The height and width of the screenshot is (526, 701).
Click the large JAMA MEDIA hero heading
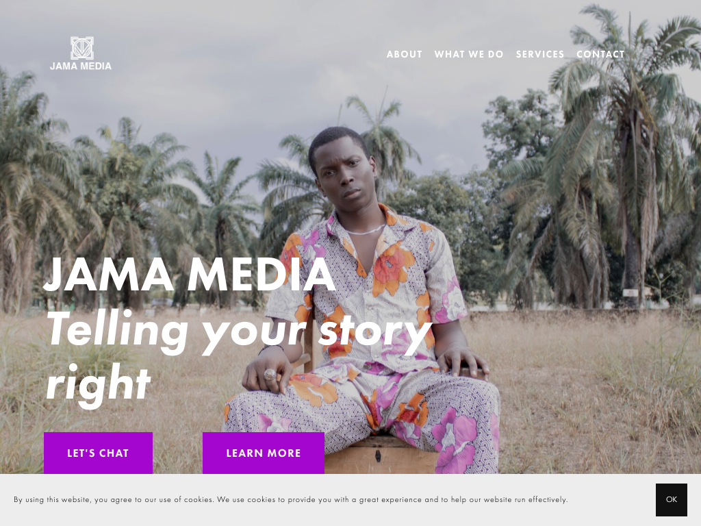point(190,274)
